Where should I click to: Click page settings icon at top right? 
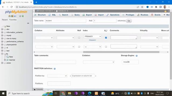tap(166, 11)
